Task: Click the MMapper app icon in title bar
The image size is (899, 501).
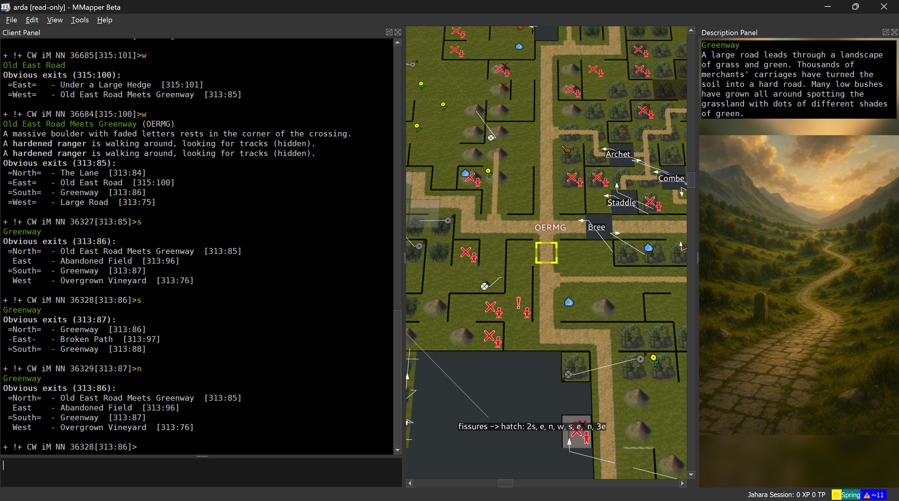Action: click(x=6, y=7)
